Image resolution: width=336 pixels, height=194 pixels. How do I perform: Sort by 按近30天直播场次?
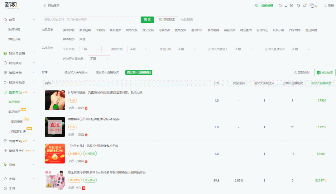[107, 72]
